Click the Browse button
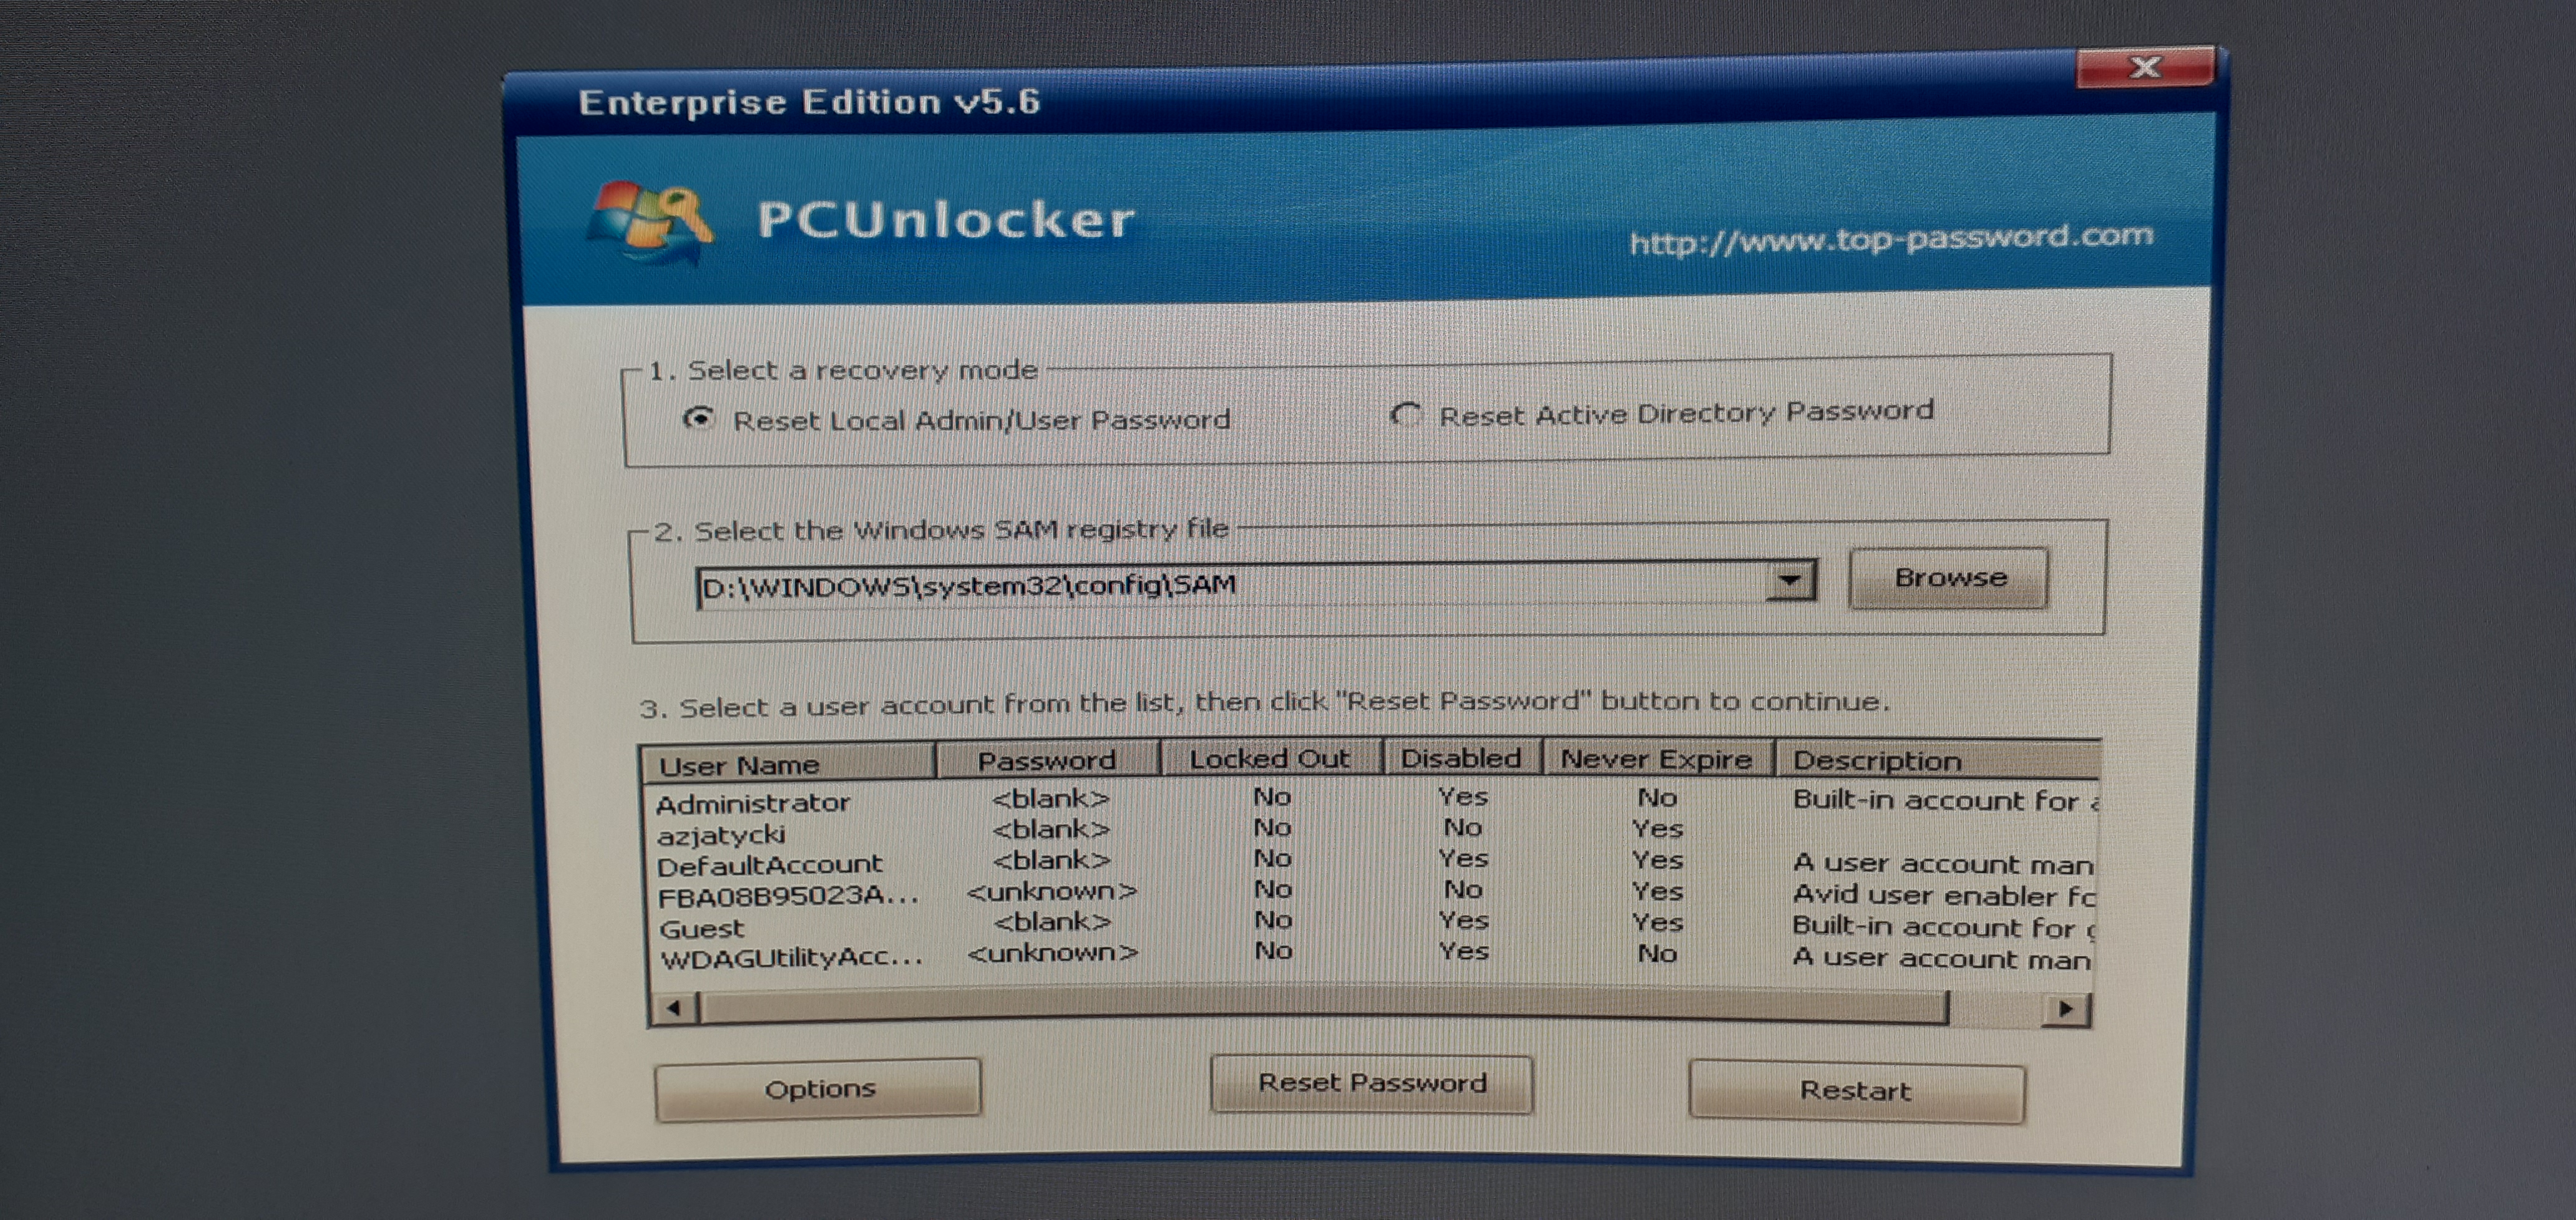 tap(1948, 578)
